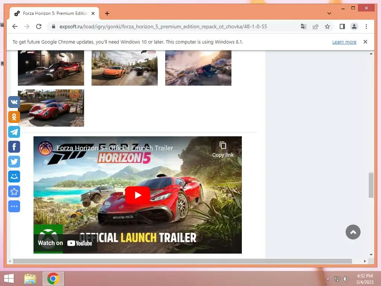The height and width of the screenshot is (286, 381).
Task: Click the share this page icon
Action: (x=316, y=26)
